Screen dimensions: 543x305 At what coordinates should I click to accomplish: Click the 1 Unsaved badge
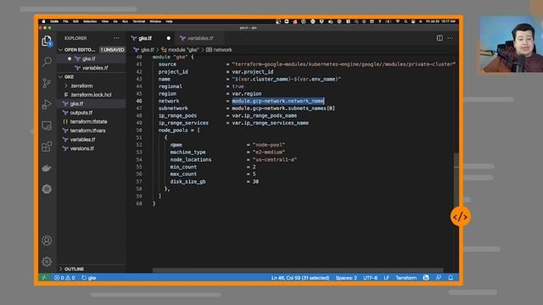tap(112, 50)
